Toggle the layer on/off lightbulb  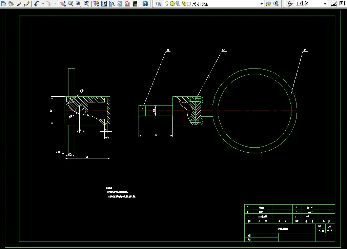click(167, 3)
